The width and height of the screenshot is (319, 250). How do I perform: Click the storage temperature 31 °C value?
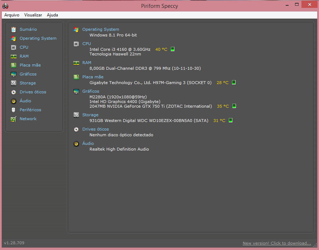point(219,121)
